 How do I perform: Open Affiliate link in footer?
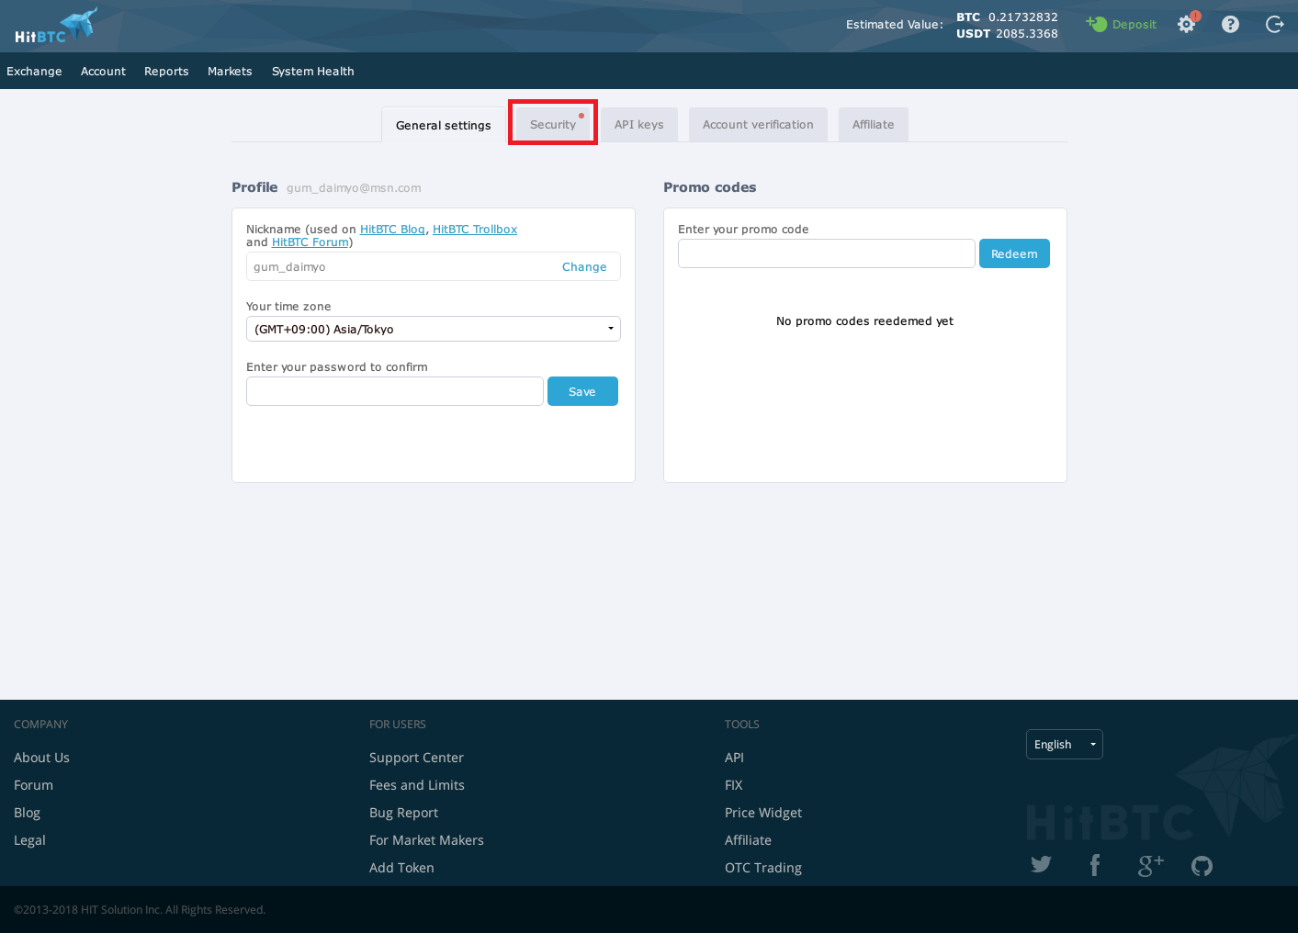coord(748,840)
